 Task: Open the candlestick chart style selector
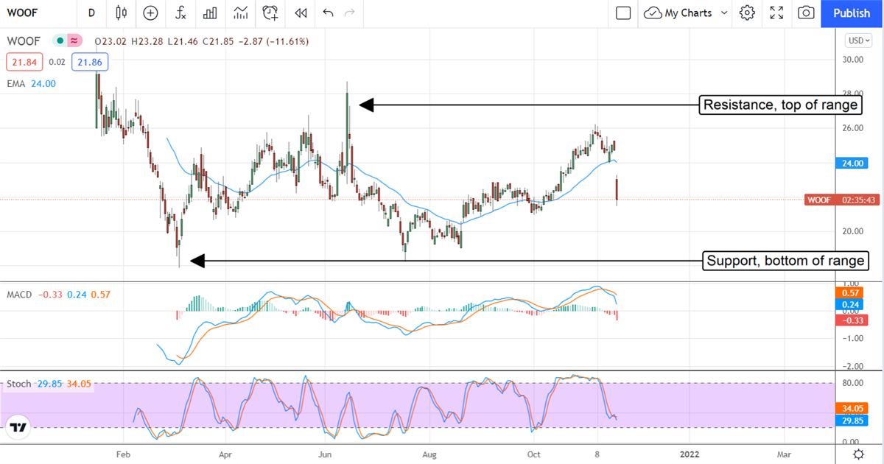pos(122,13)
